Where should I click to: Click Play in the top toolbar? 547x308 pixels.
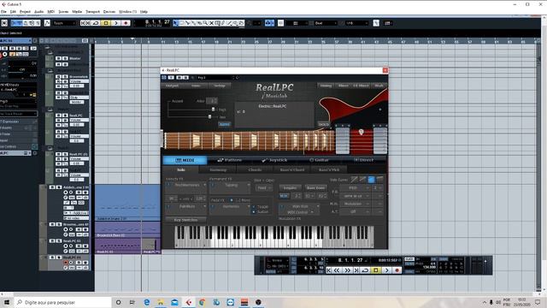click(116, 23)
